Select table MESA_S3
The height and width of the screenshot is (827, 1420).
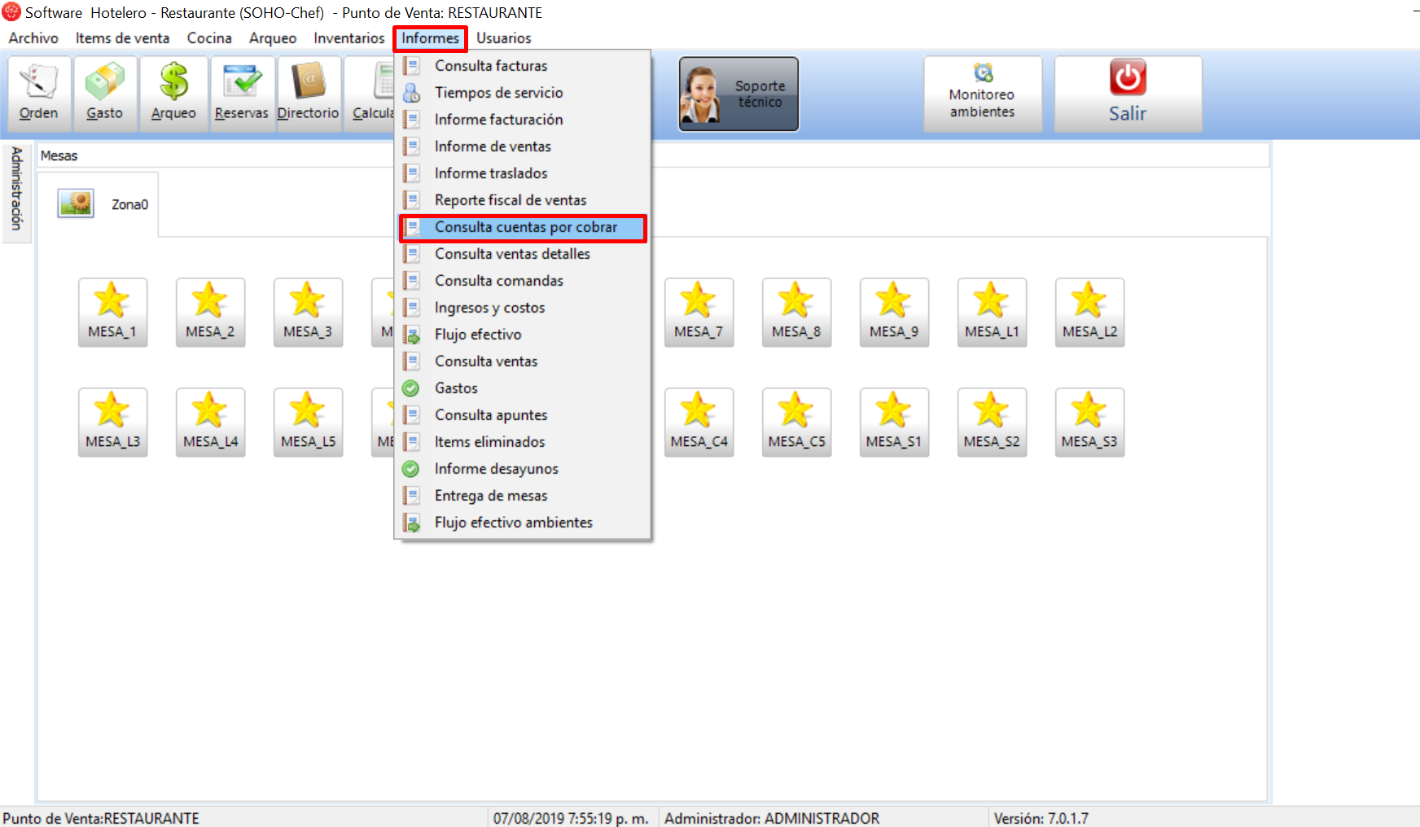(1089, 422)
